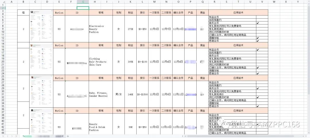The width and height of the screenshot is (310, 138).
Task: Jump to the first sheet tab arrow
Action: 3,136
